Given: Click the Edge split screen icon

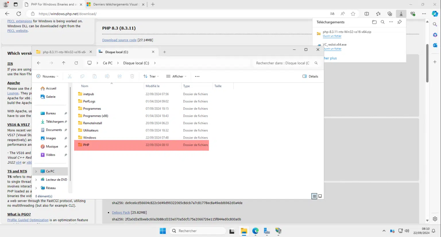Looking at the screenshot, I should (x=367, y=14).
